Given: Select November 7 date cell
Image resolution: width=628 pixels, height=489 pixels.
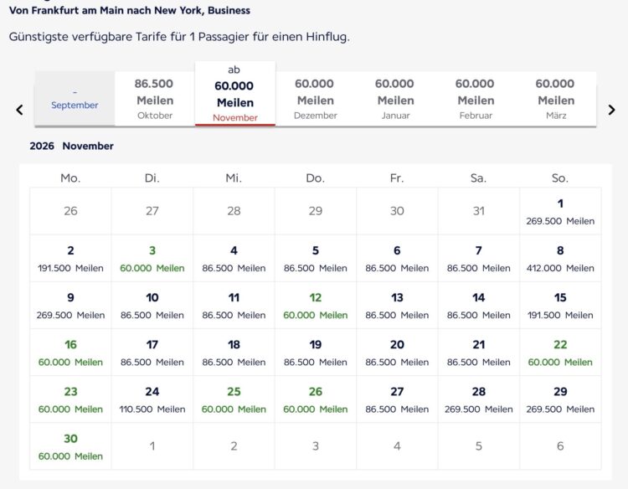Looking at the screenshot, I should tap(479, 259).
